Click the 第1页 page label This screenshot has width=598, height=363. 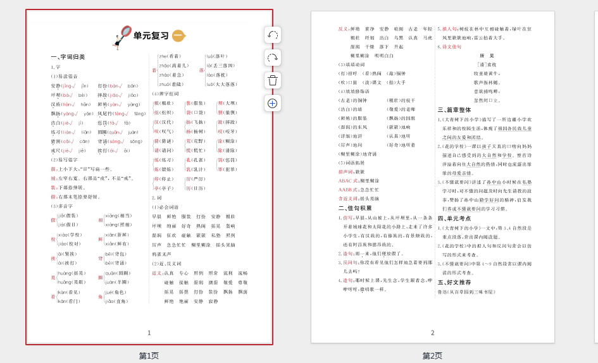(149, 356)
